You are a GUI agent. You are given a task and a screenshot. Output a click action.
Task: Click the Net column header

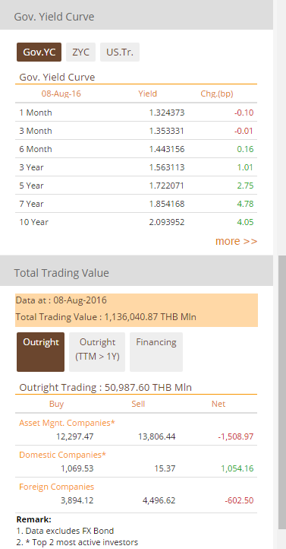click(218, 404)
